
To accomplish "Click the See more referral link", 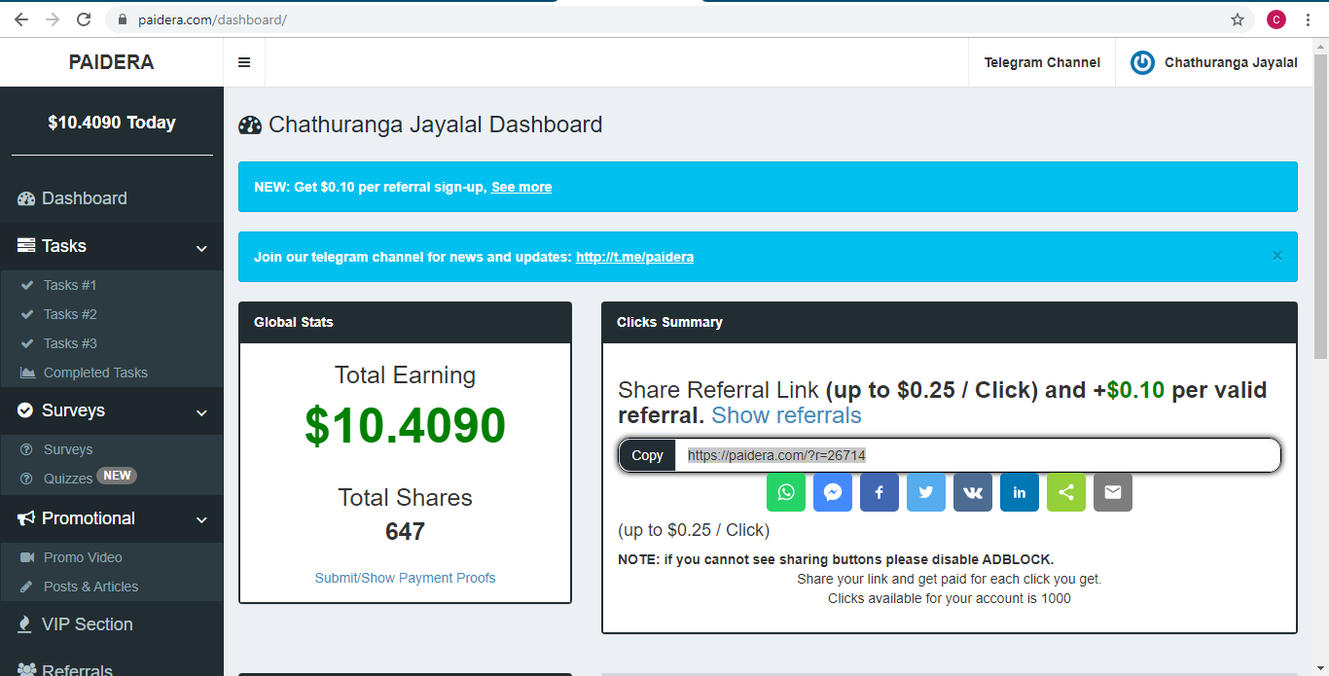I will click(521, 187).
